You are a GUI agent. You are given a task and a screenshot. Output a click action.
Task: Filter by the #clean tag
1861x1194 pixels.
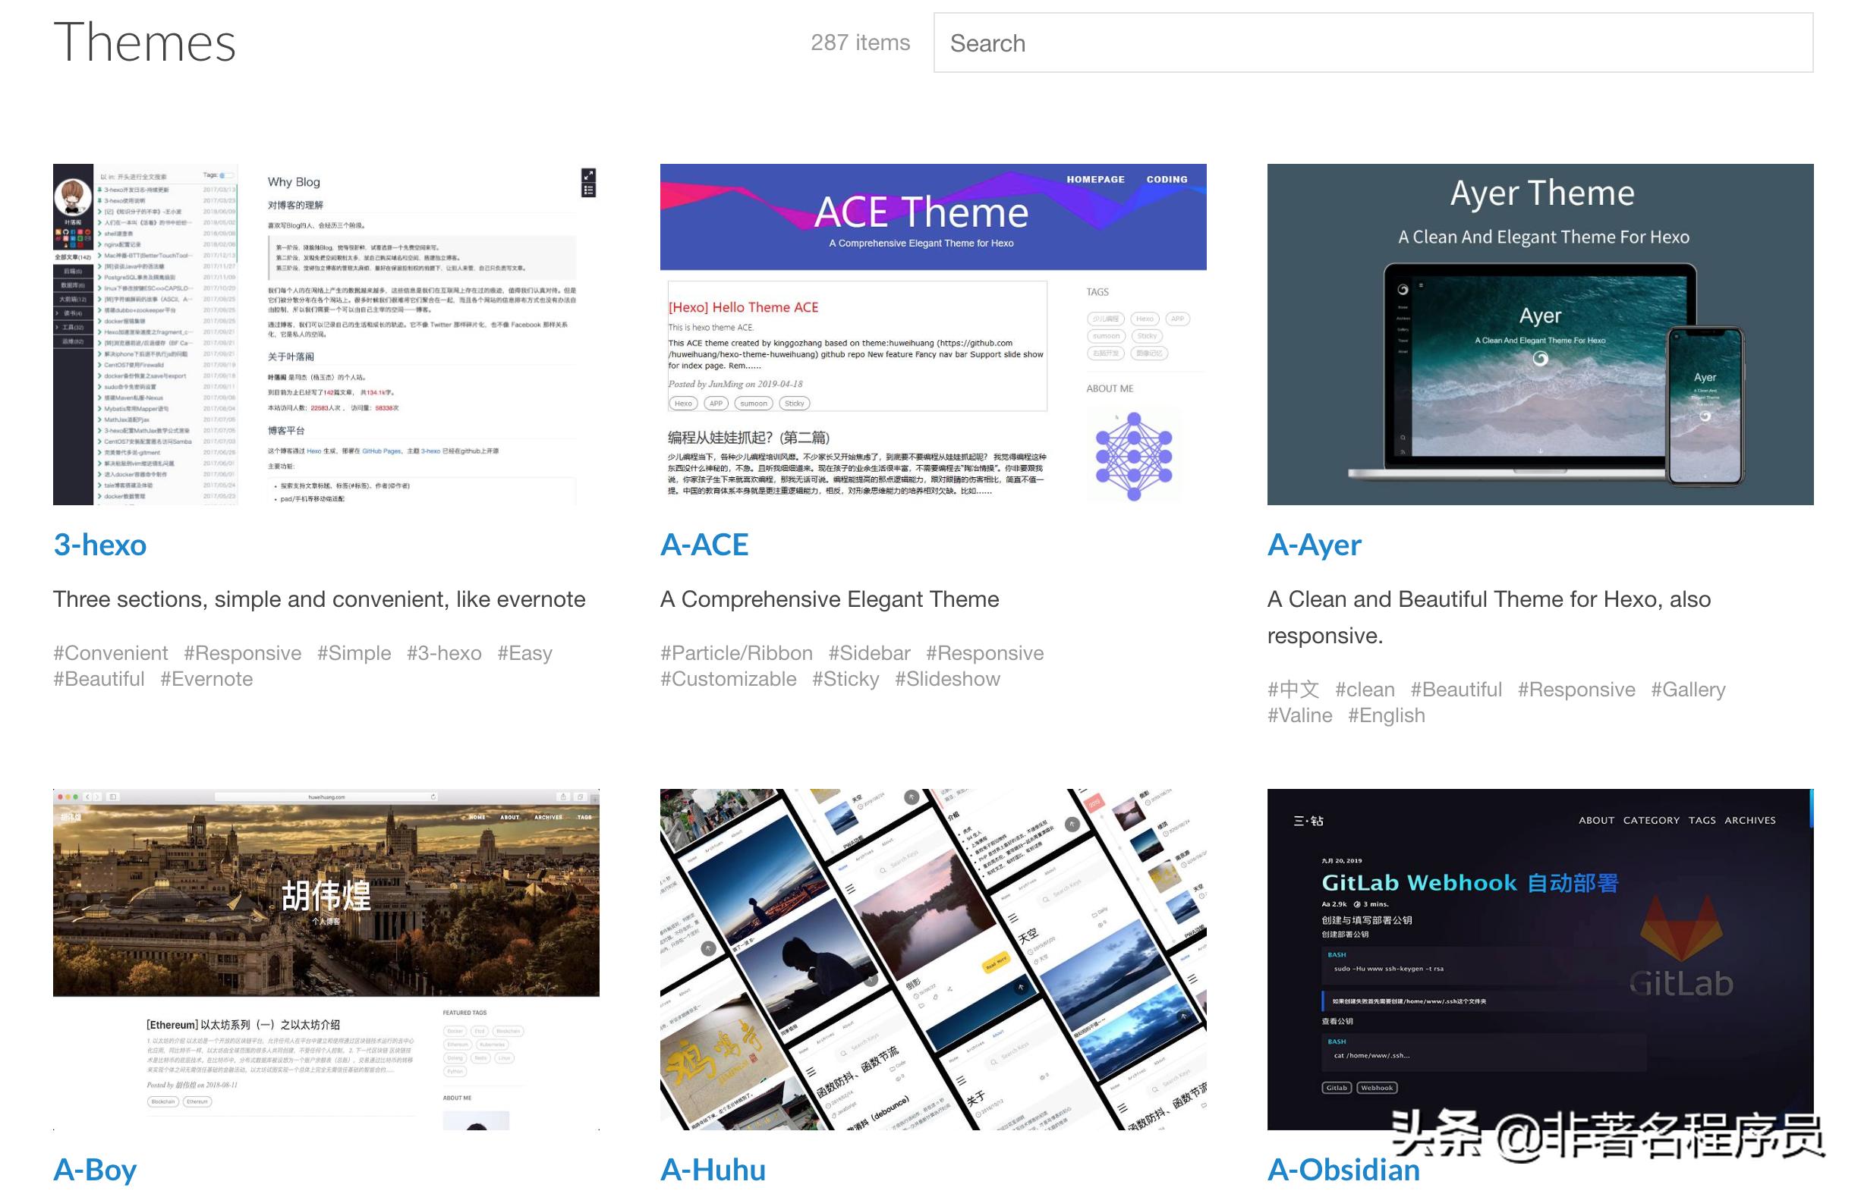[x=1365, y=690]
